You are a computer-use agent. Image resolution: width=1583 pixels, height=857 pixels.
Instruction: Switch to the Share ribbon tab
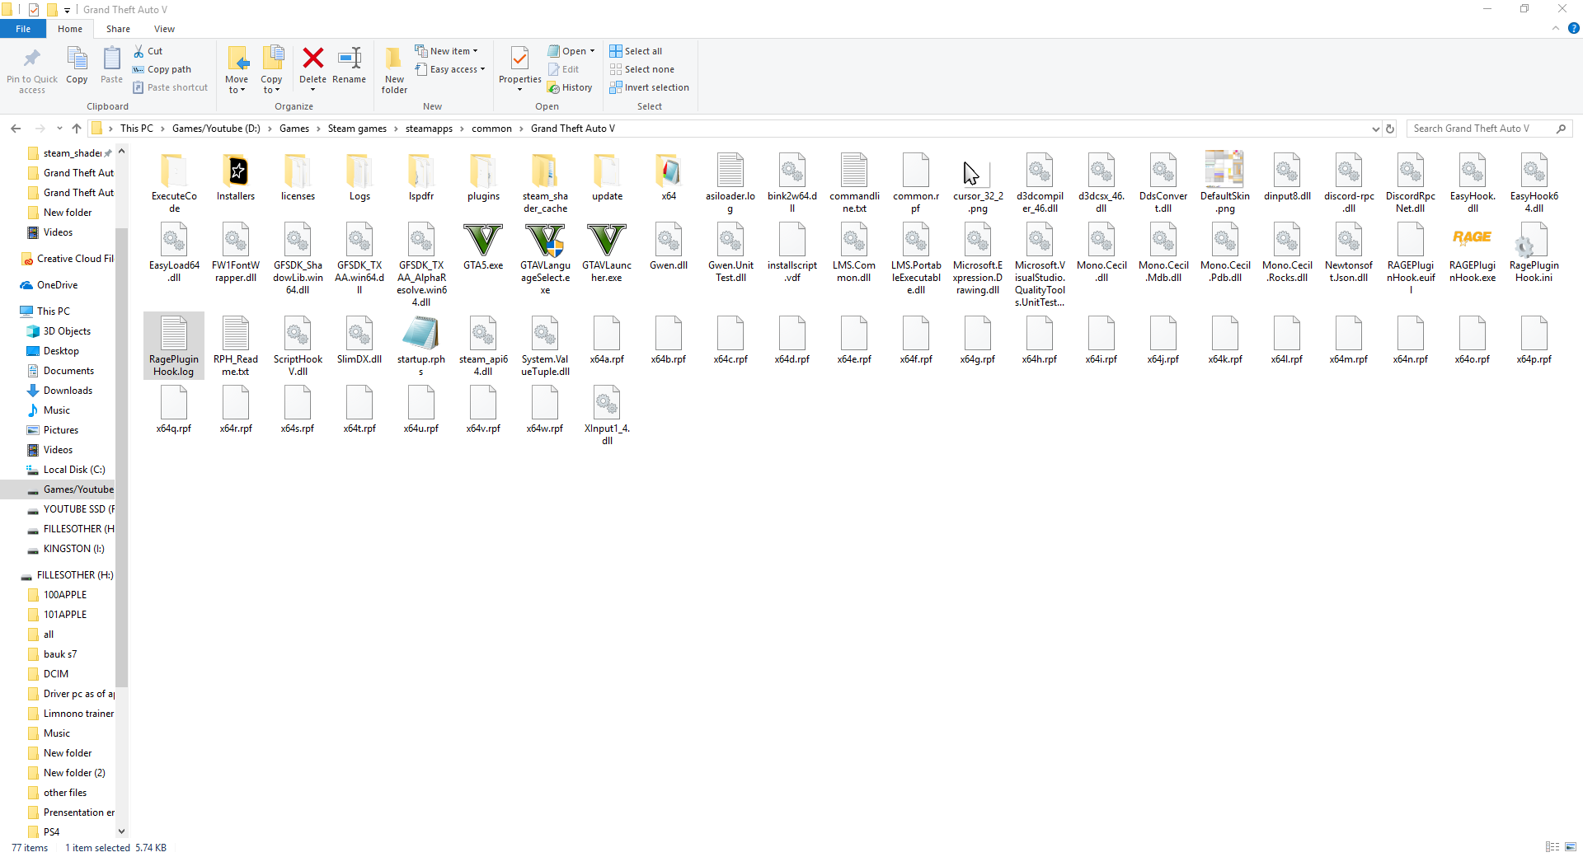coord(118,29)
